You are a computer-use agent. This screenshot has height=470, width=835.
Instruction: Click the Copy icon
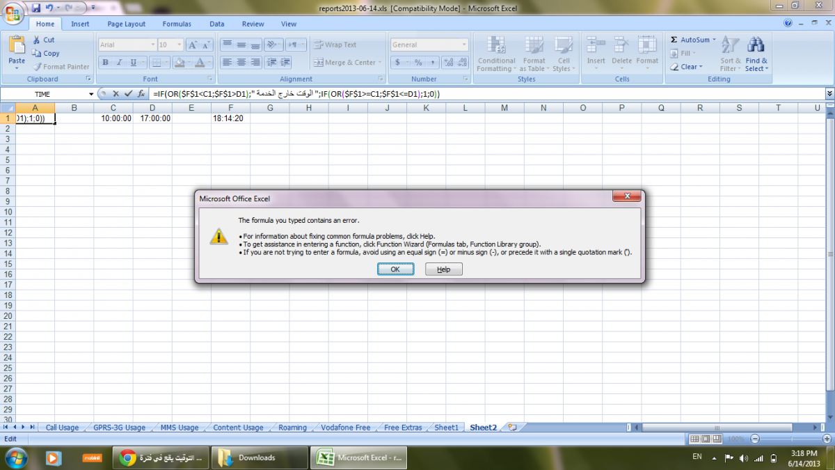pyautogui.click(x=37, y=54)
